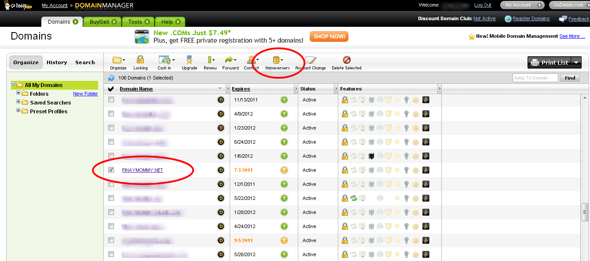Open the Buy/Sell tab
590x261 pixels.
(103, 22)
